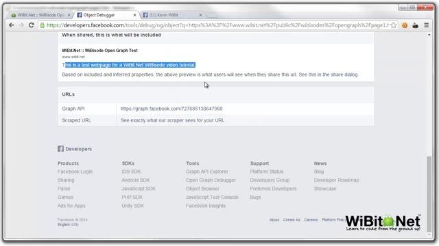The height and width of the screenshot is (246, 439).
Task: Open the Developer Roadmap link
Action: (x=337, y=180)
